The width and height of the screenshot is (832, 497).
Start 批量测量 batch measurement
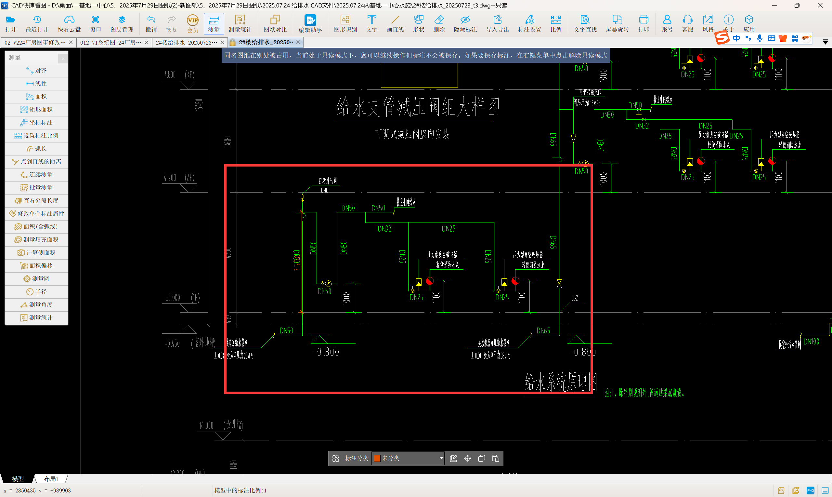tap(37, 188)
